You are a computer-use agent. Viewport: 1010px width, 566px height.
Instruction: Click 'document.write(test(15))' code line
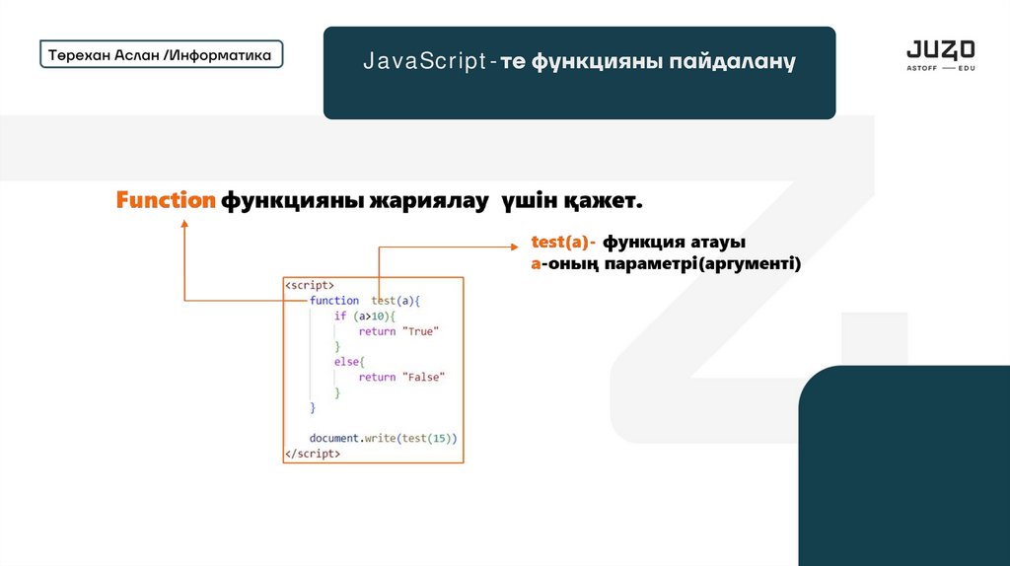[x=384, y=439]
